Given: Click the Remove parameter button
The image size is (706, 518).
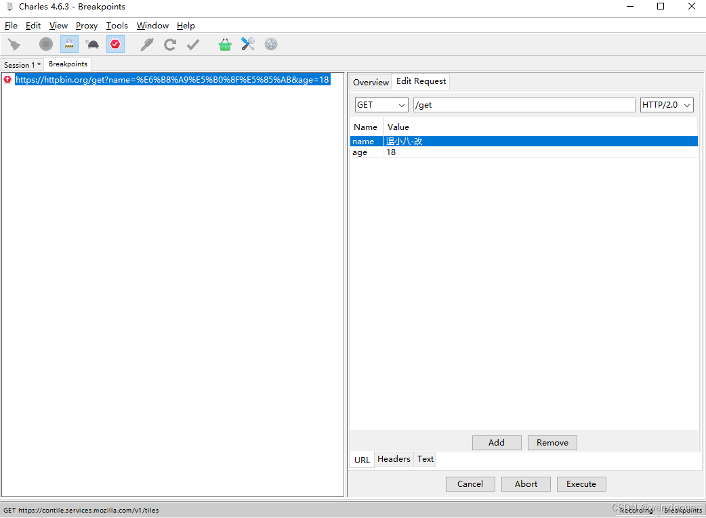Looking at the screenshot, I should click(552, 442).
